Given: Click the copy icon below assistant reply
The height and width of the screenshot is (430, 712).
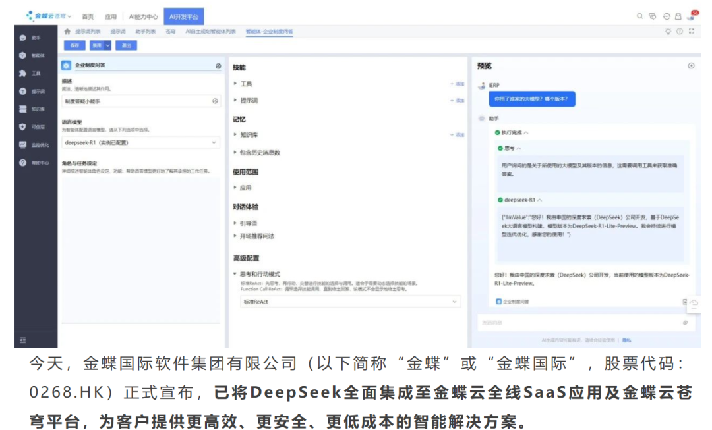Looking at the screenshot, I should 684,302.
